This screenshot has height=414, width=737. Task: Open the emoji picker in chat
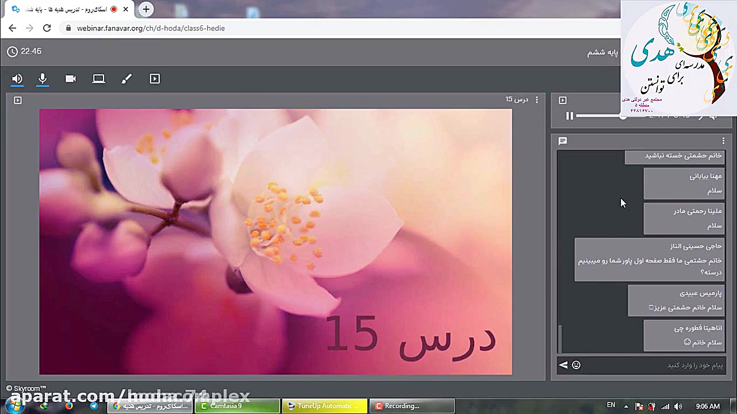(576, 365)
